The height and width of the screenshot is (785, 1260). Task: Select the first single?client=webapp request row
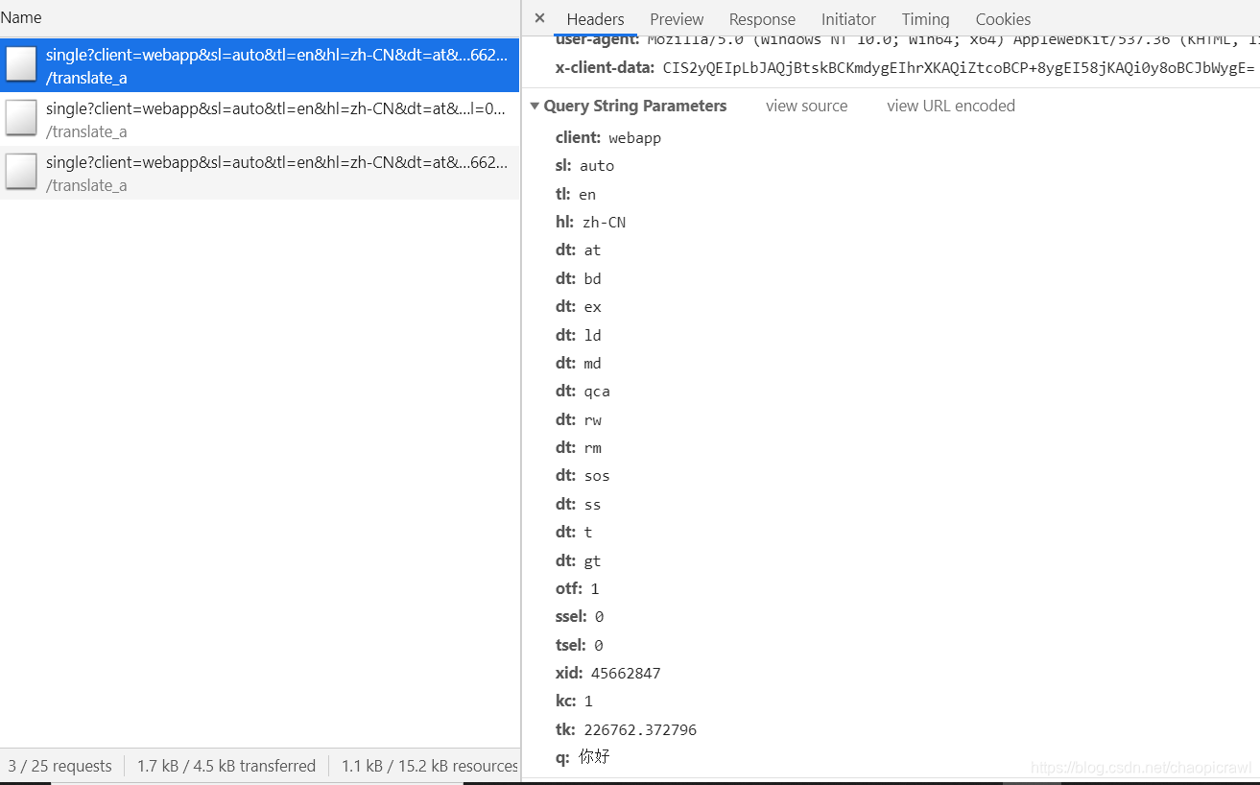click(x=259, y=65)
